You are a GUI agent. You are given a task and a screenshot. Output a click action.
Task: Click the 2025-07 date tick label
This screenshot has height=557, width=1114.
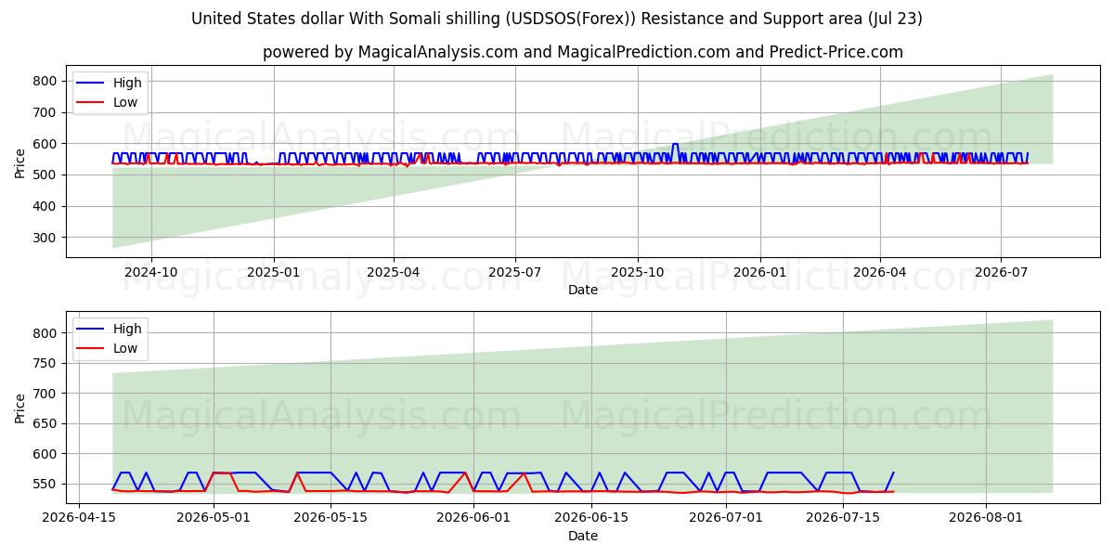tap(515, 272)
